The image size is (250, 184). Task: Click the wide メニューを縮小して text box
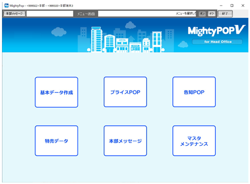(x=147, y=14)
